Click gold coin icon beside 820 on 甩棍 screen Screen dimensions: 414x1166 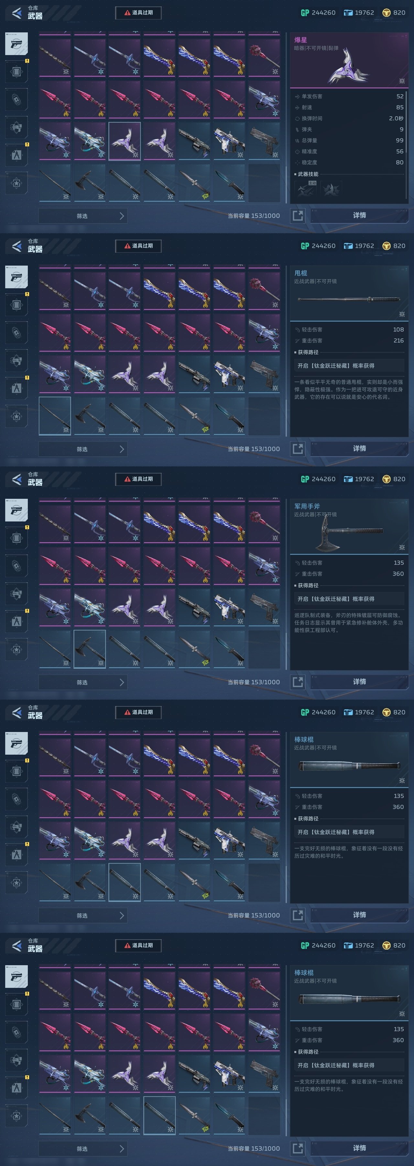tap(387, 246)
